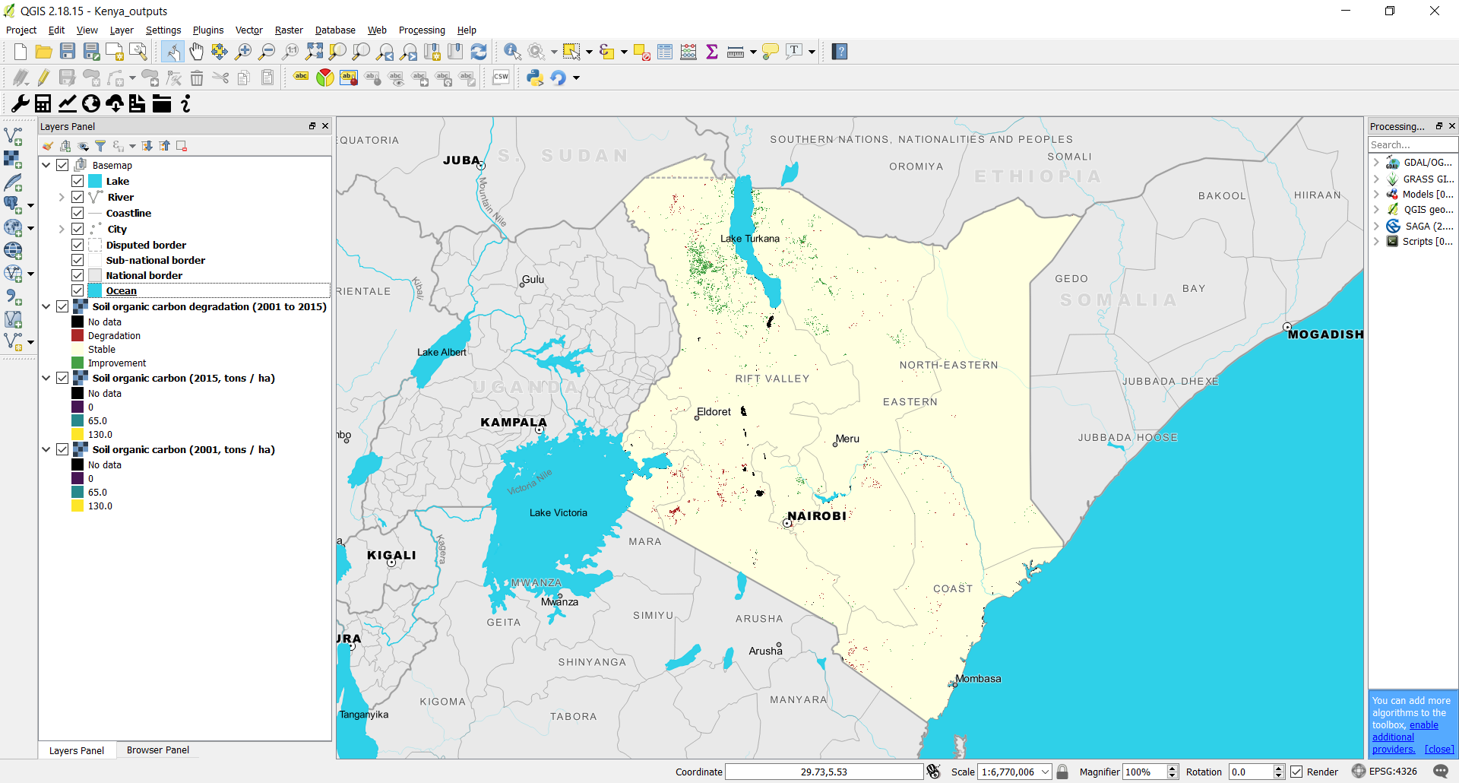Expand the SAGA algorithms group

tap(1376, 226)
